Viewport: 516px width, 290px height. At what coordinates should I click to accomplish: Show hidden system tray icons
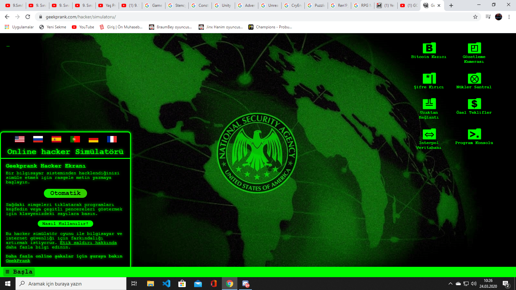coord(450,284)
